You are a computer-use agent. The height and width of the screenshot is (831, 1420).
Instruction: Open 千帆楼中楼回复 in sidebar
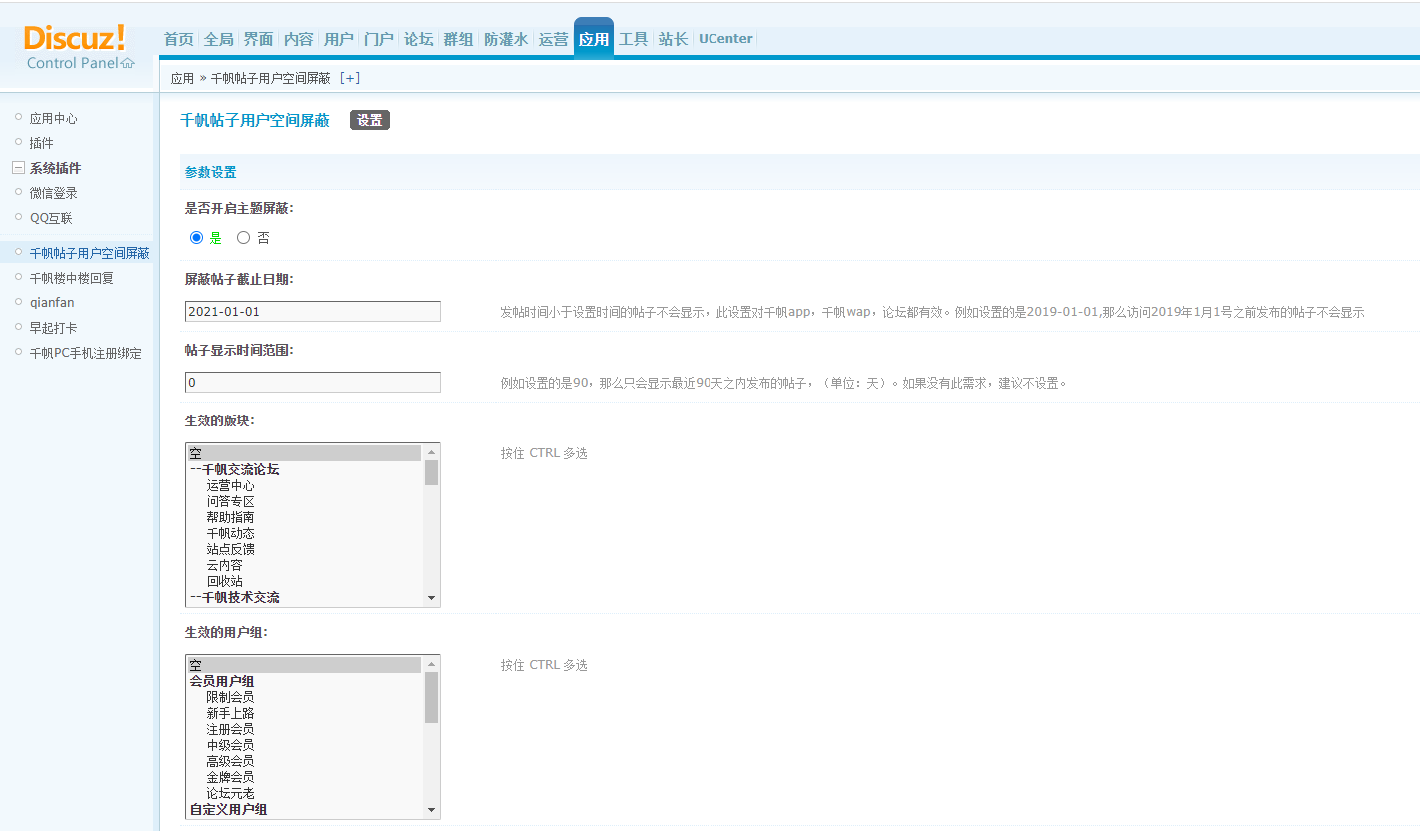[x=71, y=278]
